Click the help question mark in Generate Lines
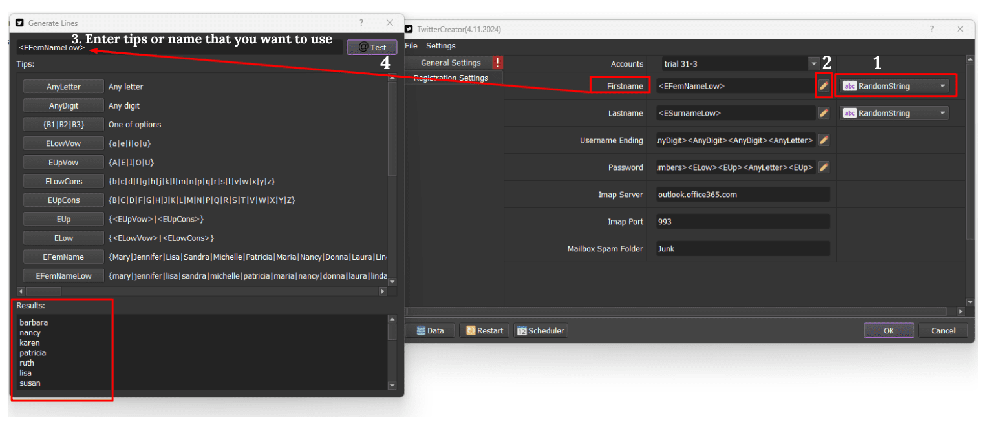This screenshot has width=995, height=422. point(361,23)
